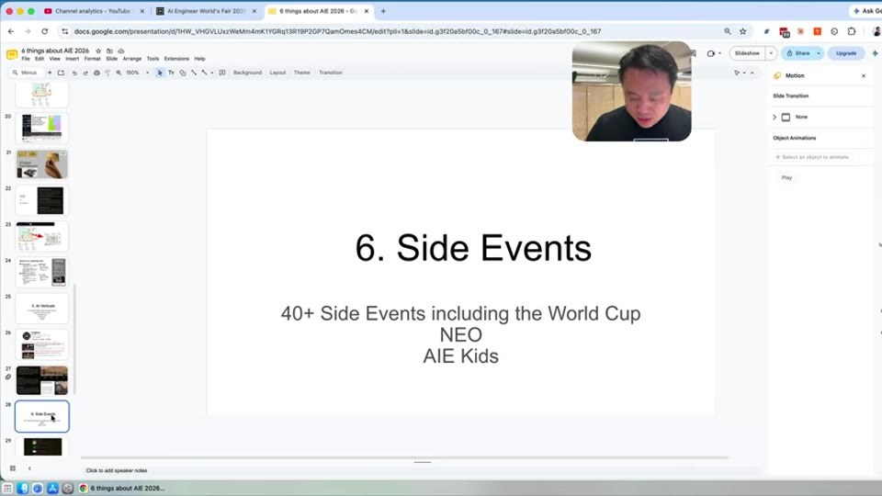The height and width of the screenshot is (496, 882).
Task: Open the shape insertion tool
Action: click(182, 73)
